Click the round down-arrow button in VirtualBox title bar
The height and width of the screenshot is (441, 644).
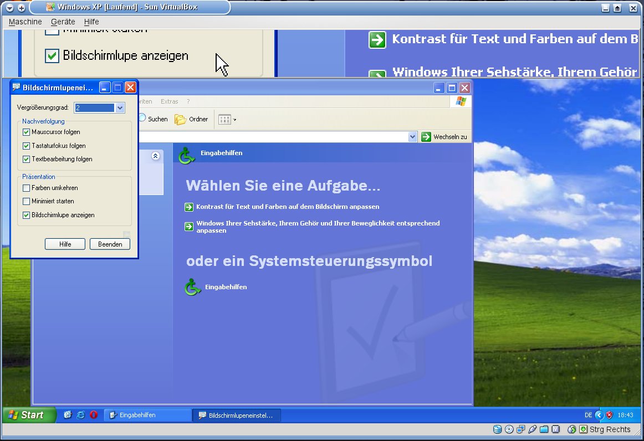pyautogui.click(x=9, y=8)
